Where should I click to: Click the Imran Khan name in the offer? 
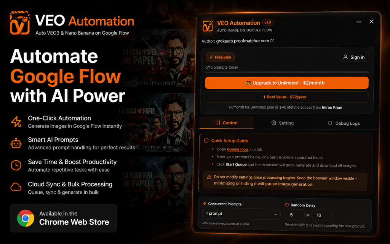(332, 107)
